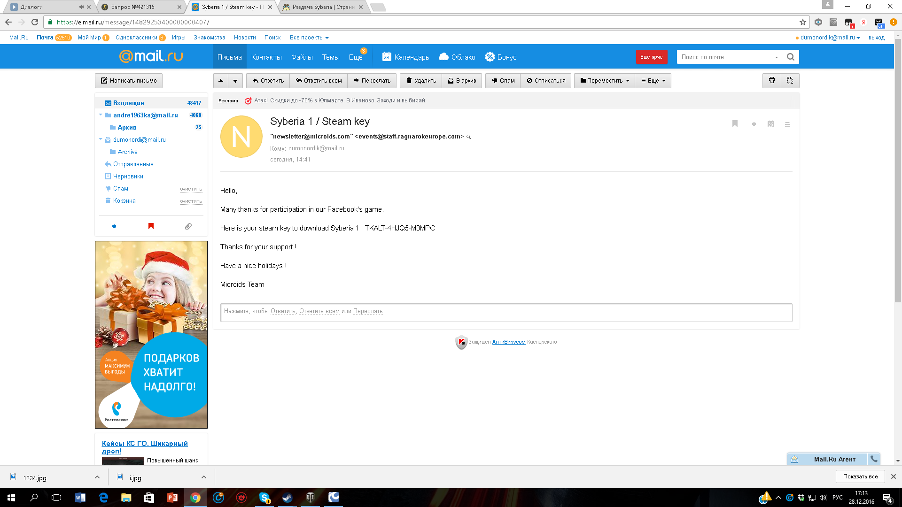Click the Ещё ярче red button
902x507 pixels.
[651, 57]
